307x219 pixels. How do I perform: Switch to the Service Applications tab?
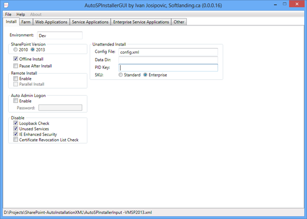pos(90,22)
